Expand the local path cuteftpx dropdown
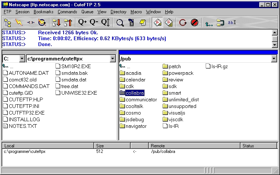Image resolution: width=280 pixels, height=175 pixels. click(x=113, y=59)
